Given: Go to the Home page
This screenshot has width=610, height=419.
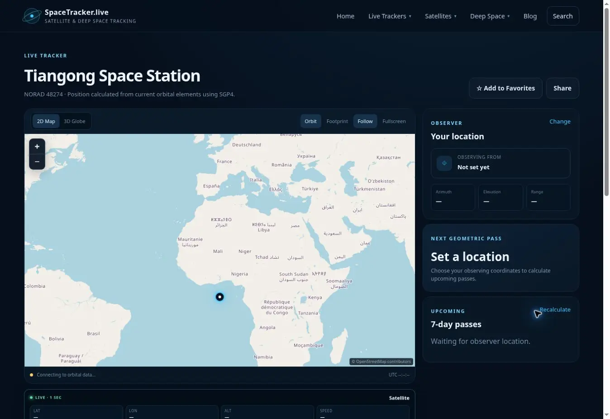Looking at the screenshot, I should [x=345, y=16].
